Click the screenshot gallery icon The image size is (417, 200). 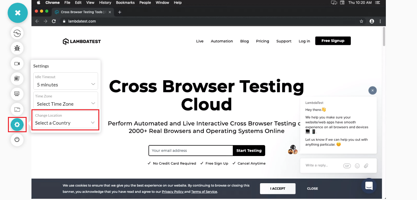pyautogui.click(x=17, y=79)
